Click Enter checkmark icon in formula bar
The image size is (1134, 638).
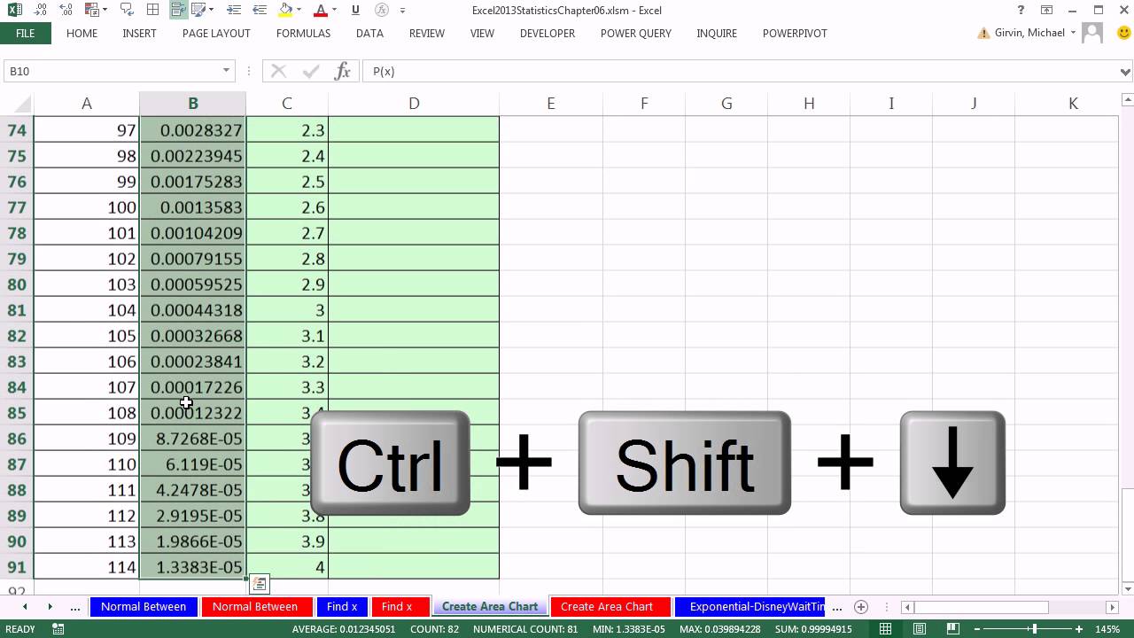point(310,71)
